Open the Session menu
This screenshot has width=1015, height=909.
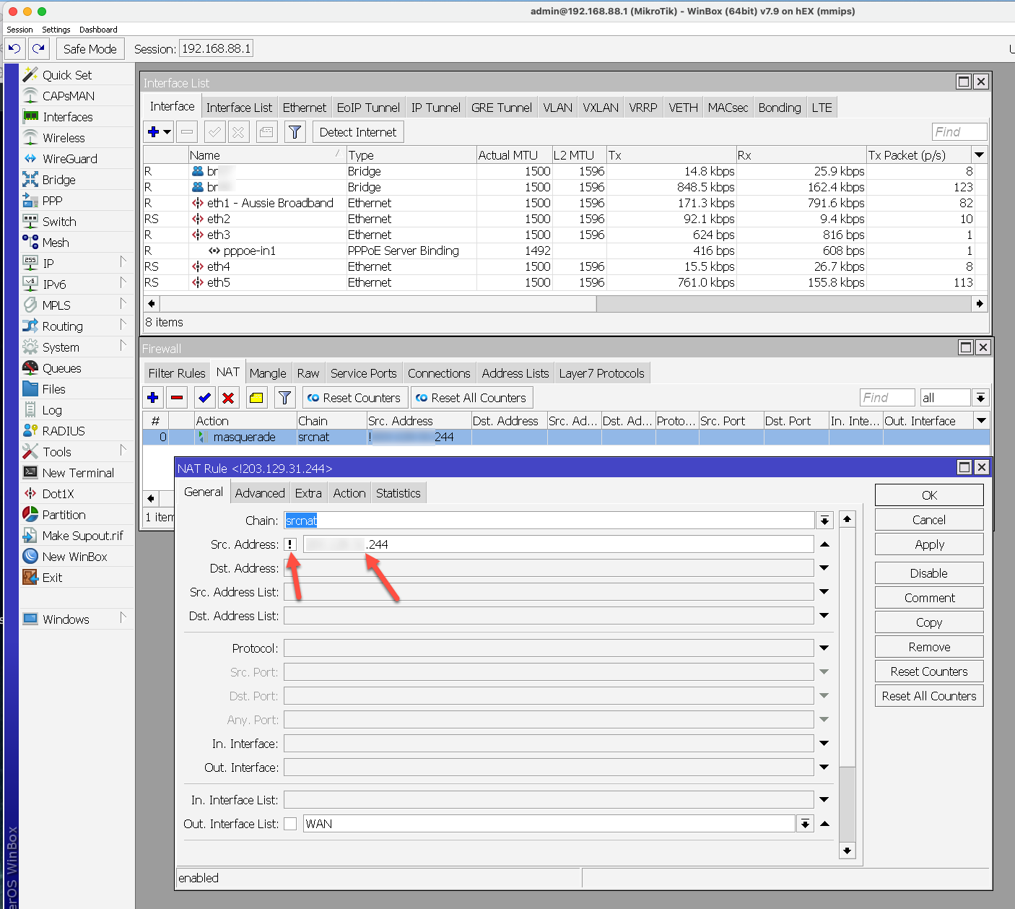click(x=19, y=30)
